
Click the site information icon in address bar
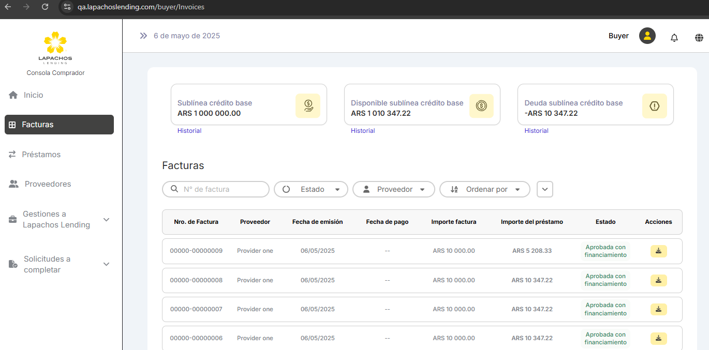67,7
